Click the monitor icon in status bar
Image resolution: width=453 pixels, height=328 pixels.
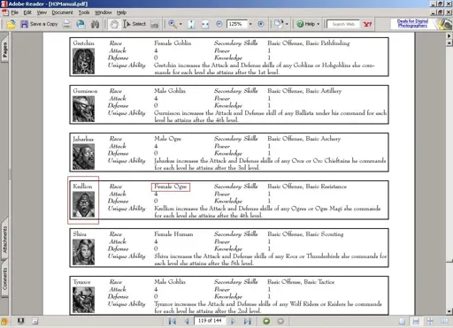coord(20,321)
